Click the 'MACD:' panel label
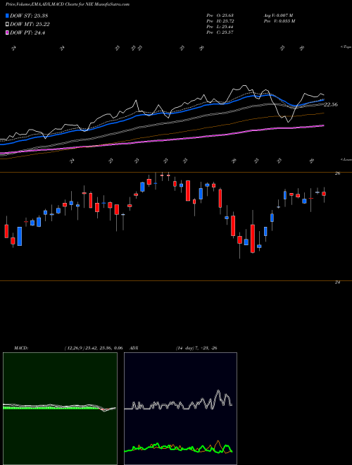352x465 pixels. [x=21, y=348]
